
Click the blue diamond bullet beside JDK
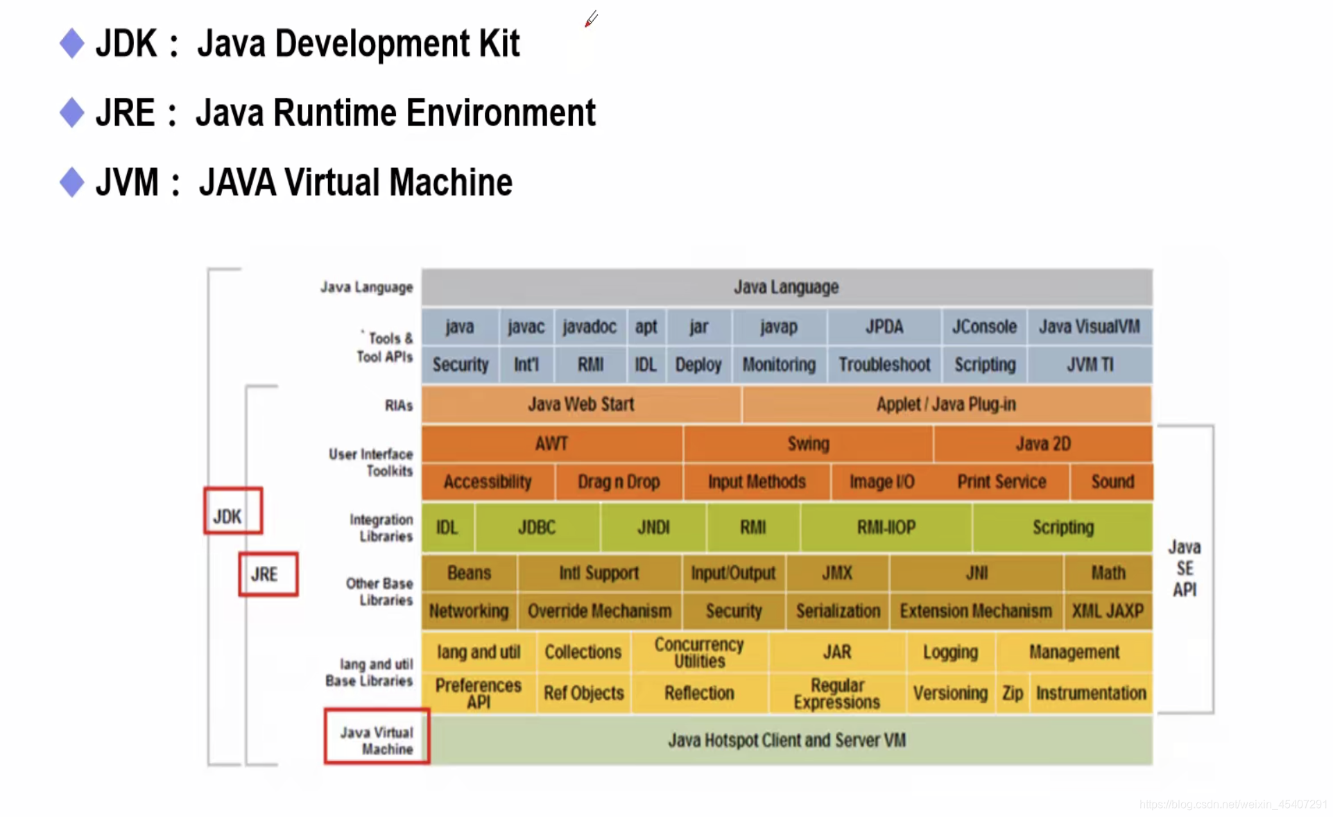72,44
